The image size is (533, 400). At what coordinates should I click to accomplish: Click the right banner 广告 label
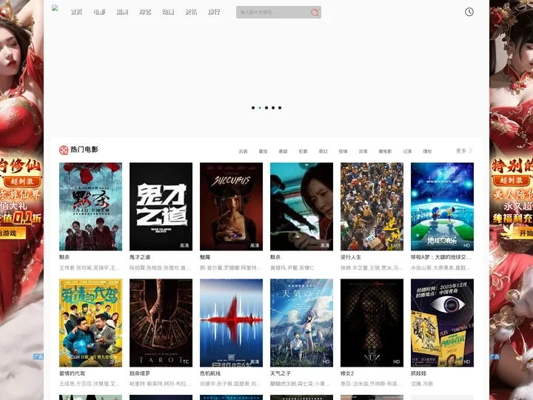[x=495, y=357]
